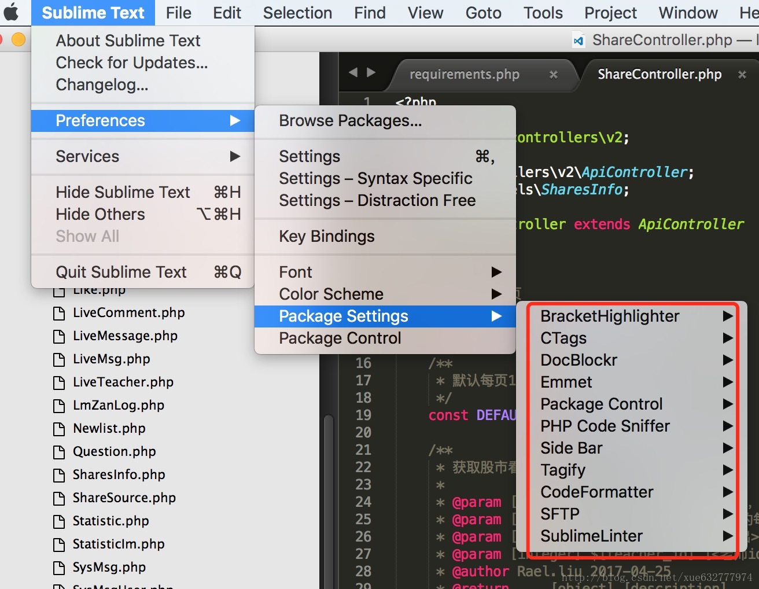Click the previous tab left arrow

(353, 72)
